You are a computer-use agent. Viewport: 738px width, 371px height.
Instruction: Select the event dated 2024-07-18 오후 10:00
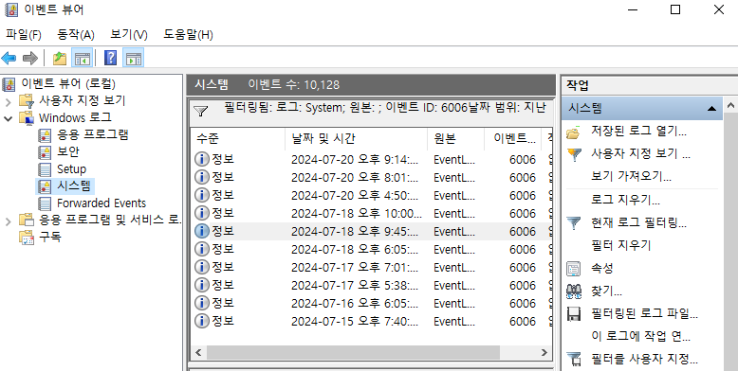[371, 213]
